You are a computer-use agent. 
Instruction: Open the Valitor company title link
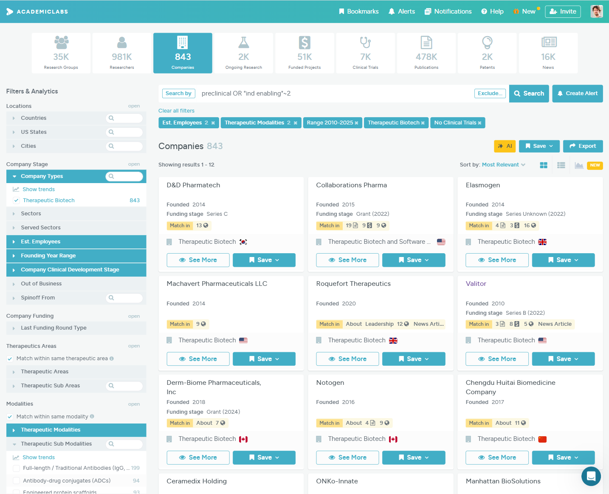476,284
